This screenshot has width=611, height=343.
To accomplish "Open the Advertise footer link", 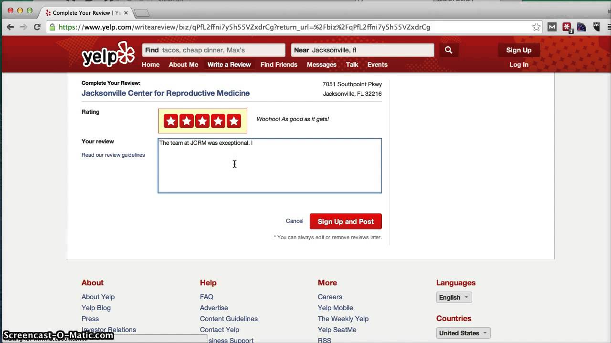I will 214,308.
